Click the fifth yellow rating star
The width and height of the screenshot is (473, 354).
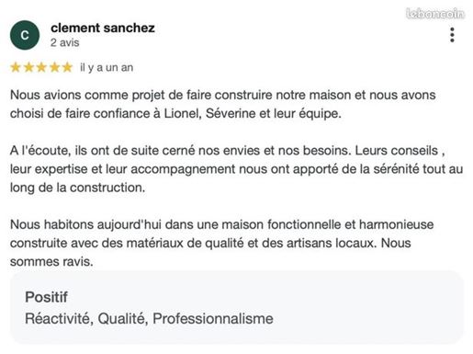coord(67,67)
